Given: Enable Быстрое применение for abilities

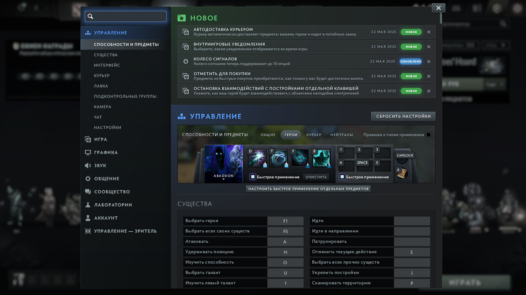Looking at the screenshot, I should [253, 177].
